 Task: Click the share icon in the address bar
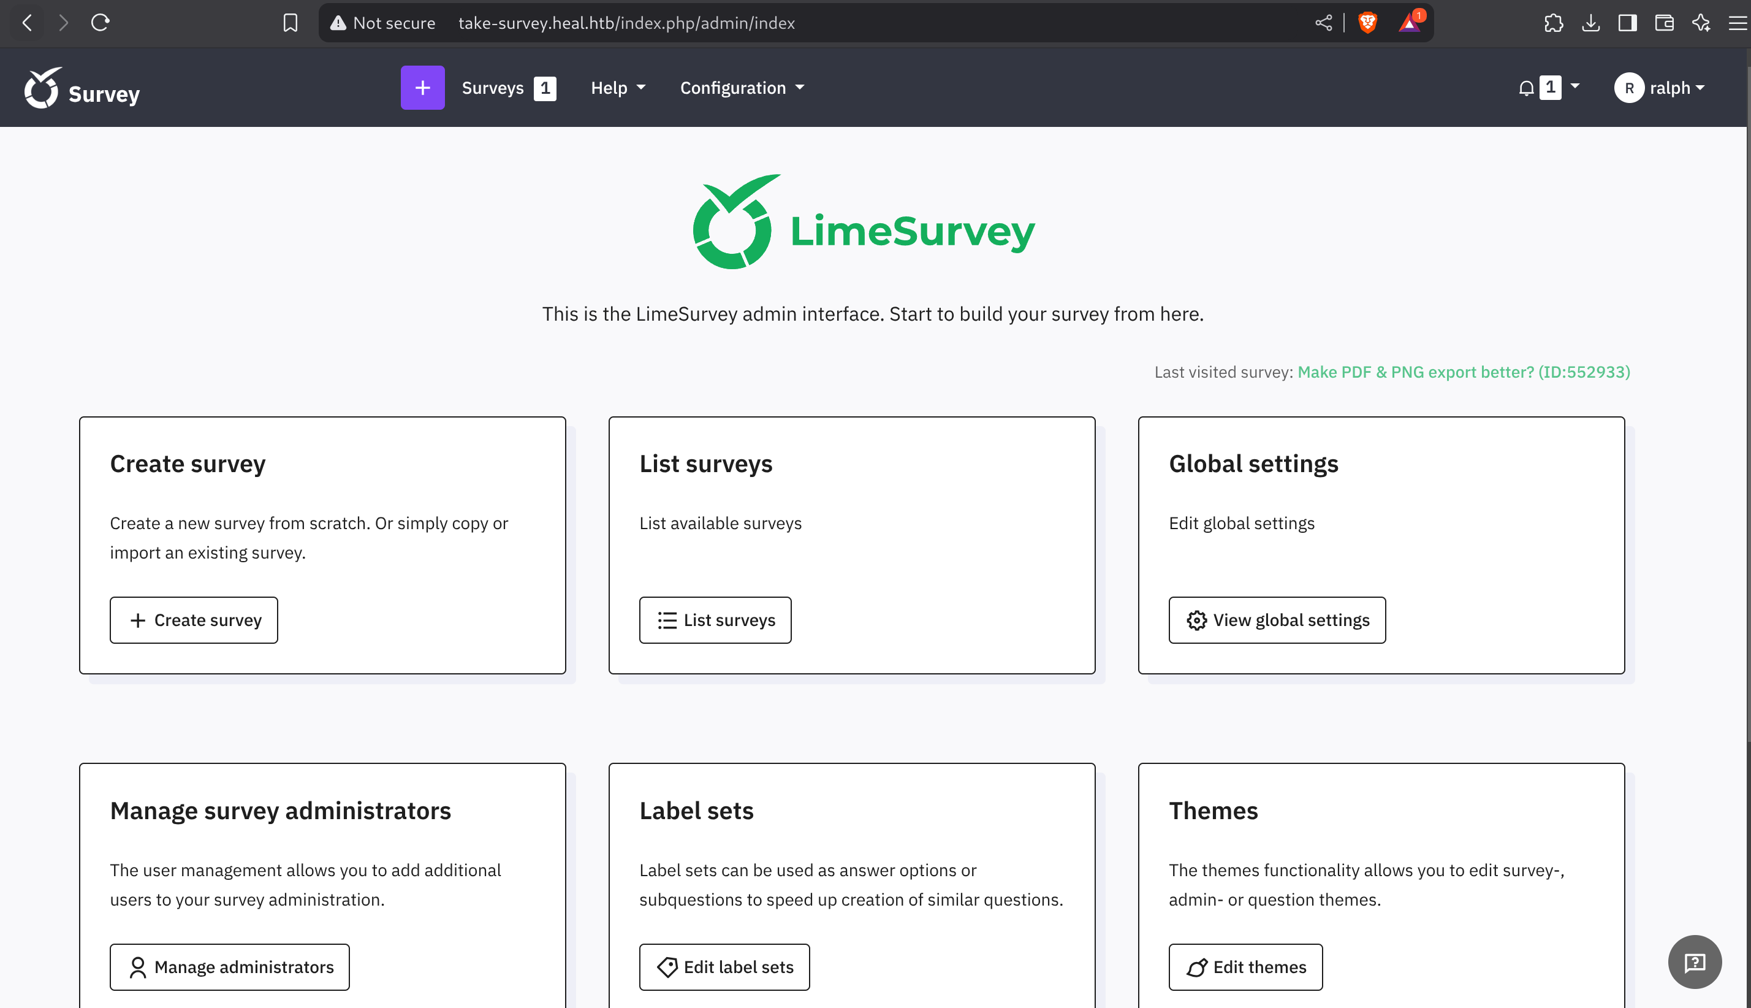(x=1323, y=23)
